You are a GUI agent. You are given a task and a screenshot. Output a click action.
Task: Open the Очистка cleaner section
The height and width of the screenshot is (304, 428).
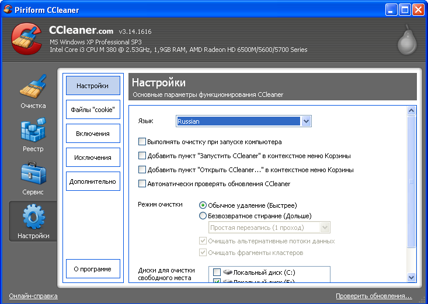[33, 92]
